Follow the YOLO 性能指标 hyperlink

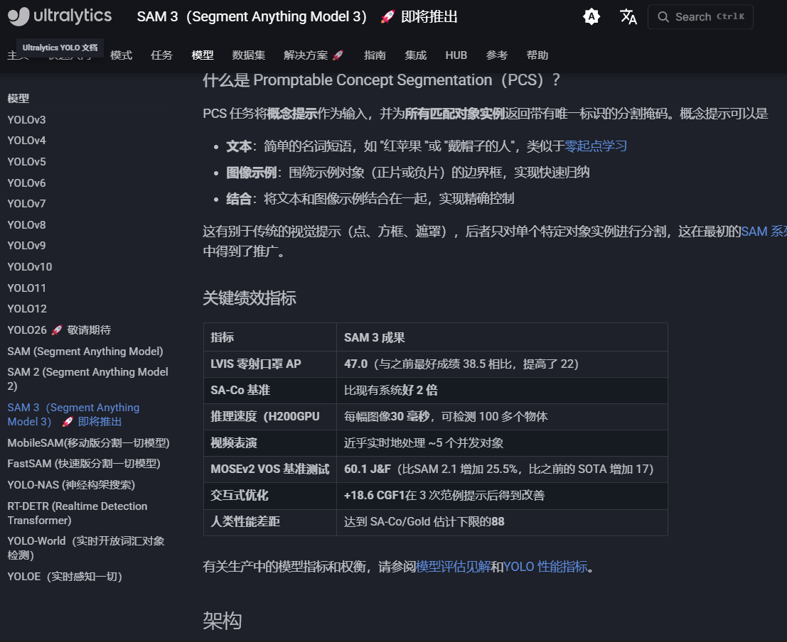point(545,567)
